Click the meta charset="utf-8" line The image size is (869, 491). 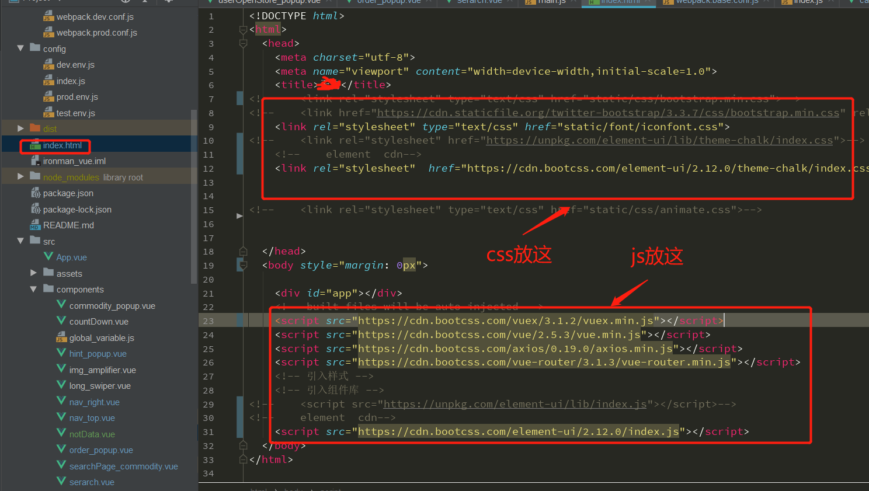tap(345, 57)
